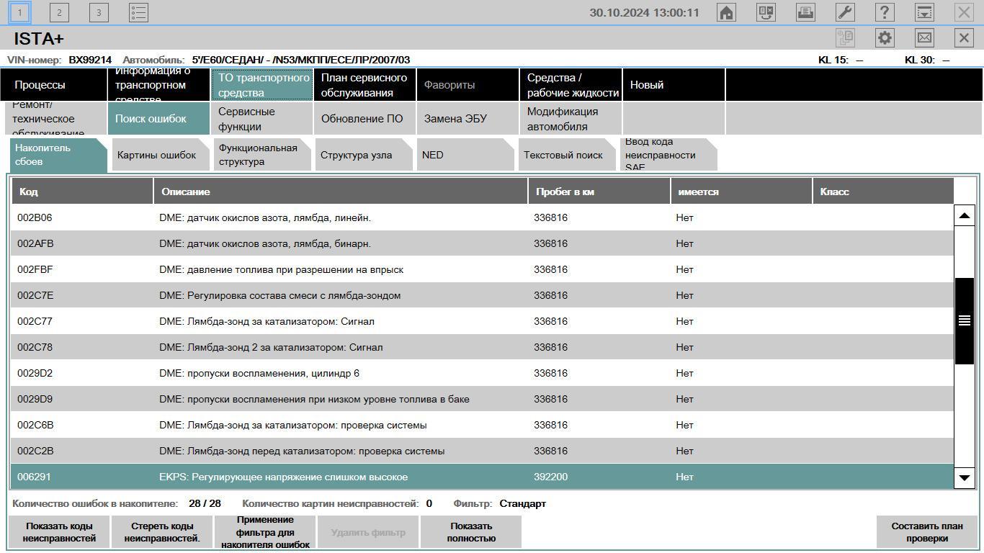The width and height of the screenshot is (984, 553).
Task: Click the home icon in top toolbar
Action: tap(726, 12)
